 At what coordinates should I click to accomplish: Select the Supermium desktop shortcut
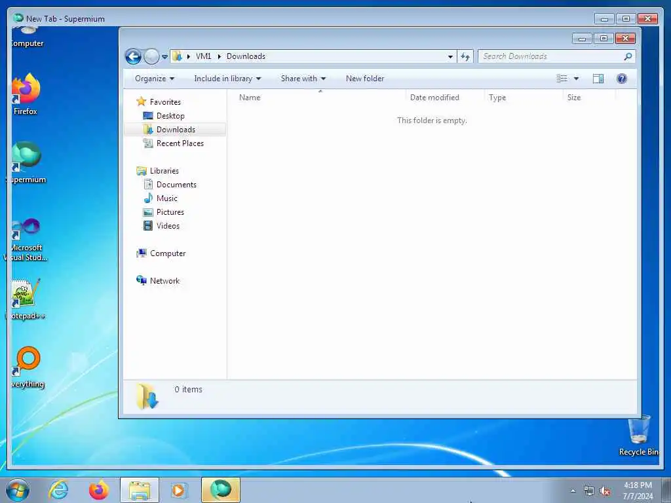(26, 162)
